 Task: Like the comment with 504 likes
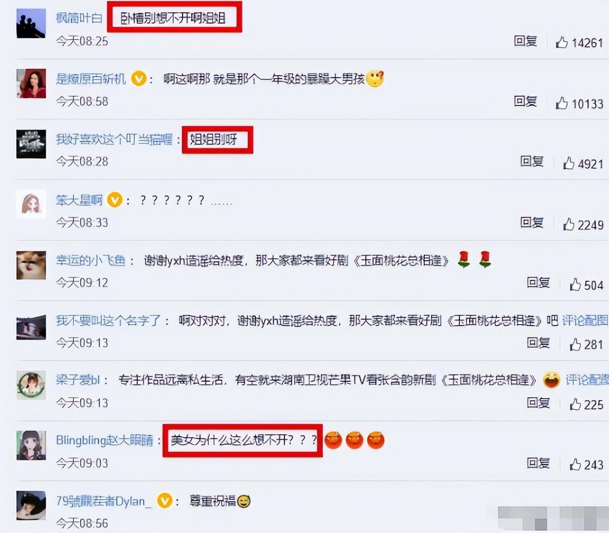tap(575, 285)
